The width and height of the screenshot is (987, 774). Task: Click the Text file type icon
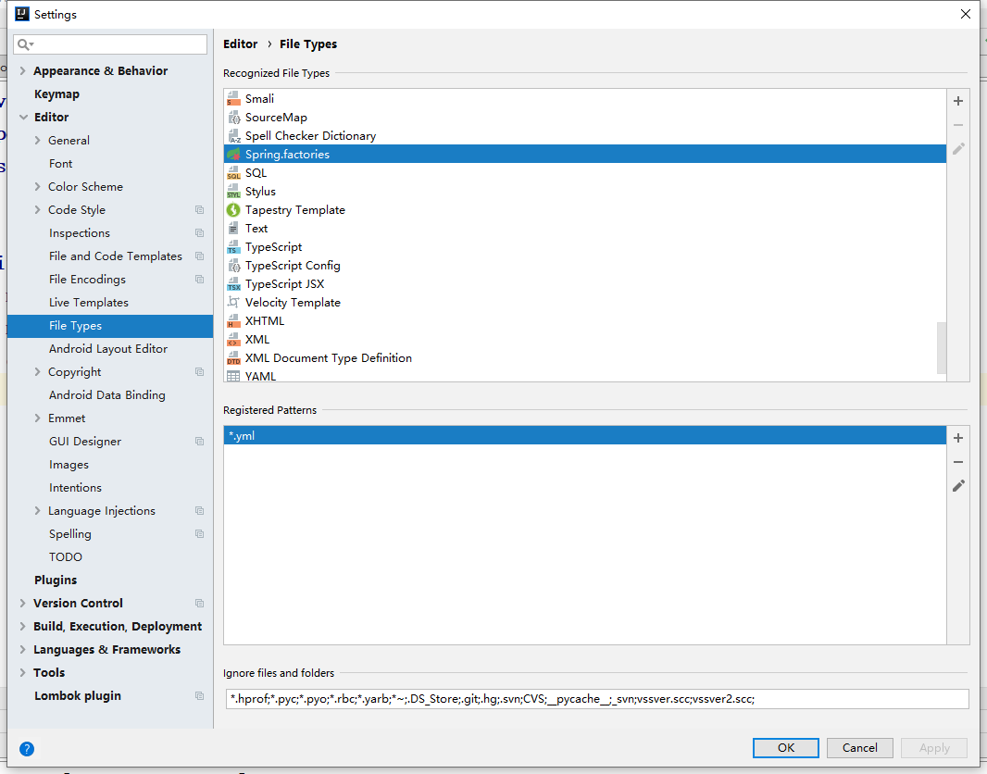tap(233, 229)
